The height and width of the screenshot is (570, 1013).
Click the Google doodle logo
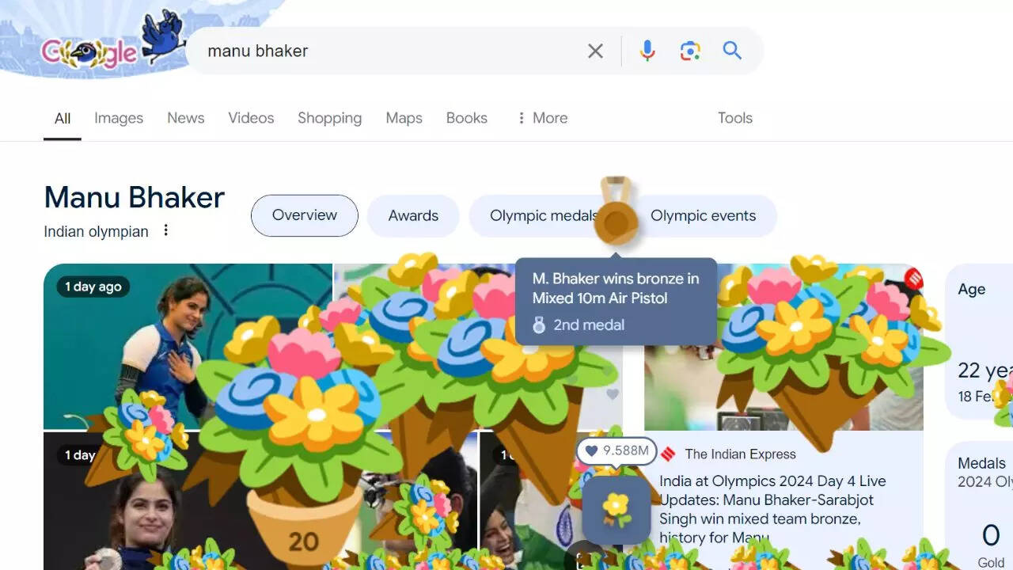(111, 44)
